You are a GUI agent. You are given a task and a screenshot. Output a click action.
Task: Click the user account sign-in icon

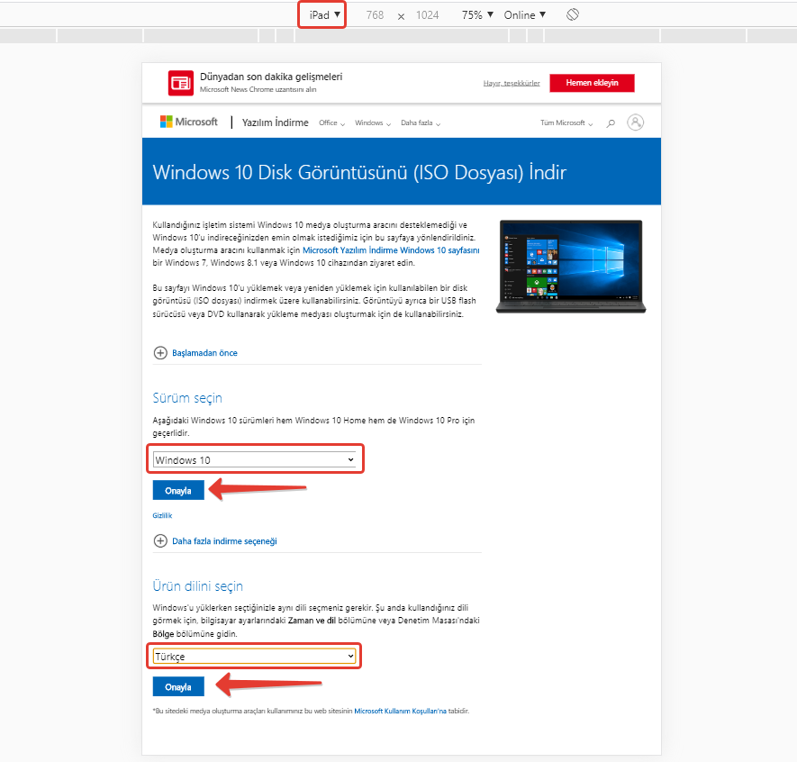pyautogui.click(x=637, y=122)
